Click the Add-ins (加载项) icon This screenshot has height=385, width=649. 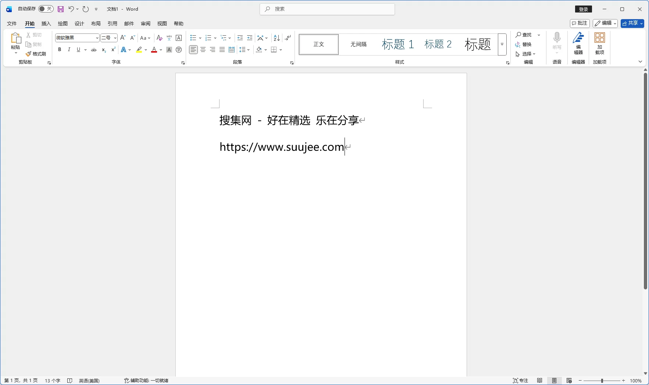(599, 43)
